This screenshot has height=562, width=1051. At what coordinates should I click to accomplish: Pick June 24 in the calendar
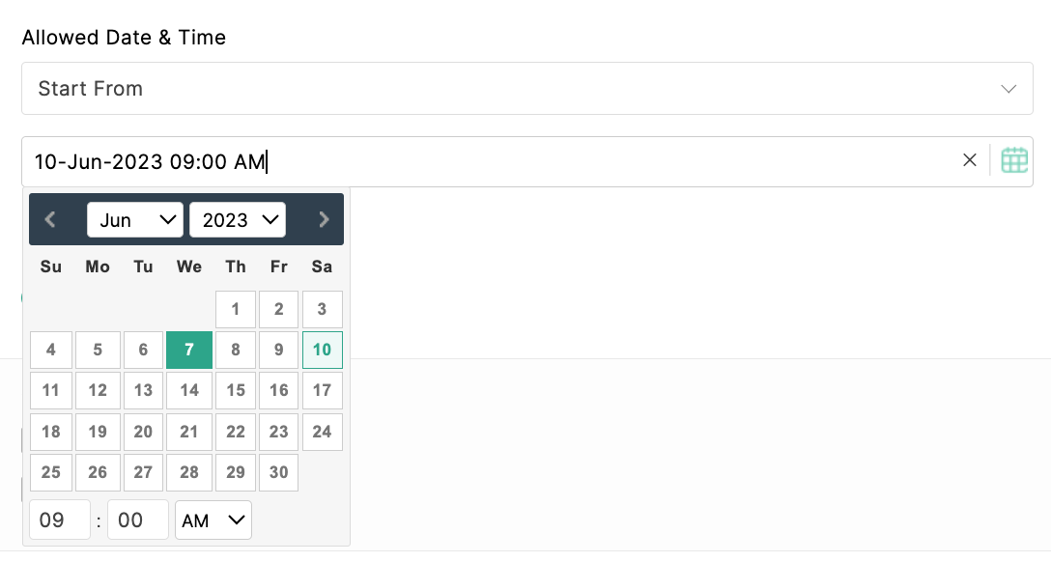pos(323,432)
